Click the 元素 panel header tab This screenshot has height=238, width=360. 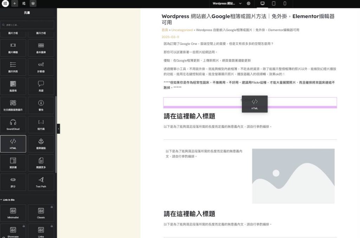click(x=27, y=13)
